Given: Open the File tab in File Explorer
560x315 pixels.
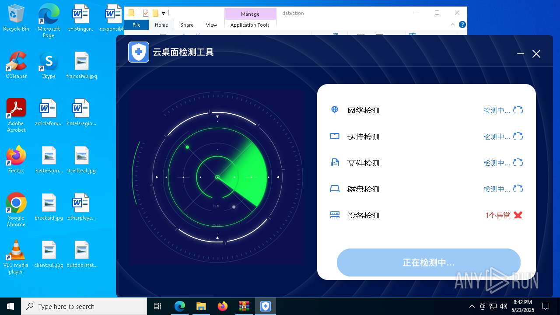Looking at the screenshot, I should pos(136,25).
